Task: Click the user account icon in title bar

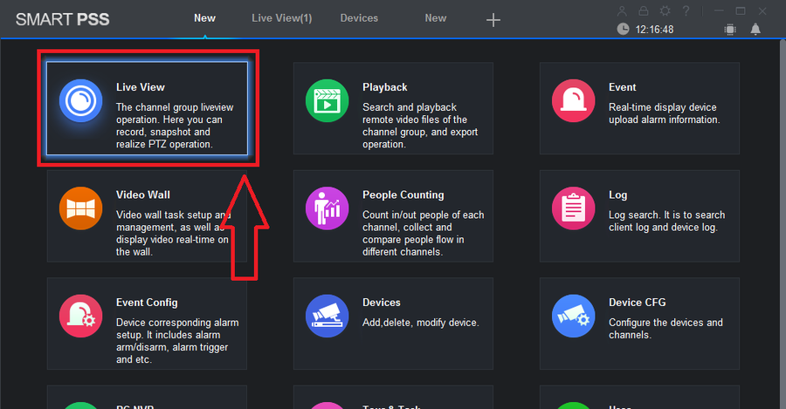Action: [x=622, y=11]
